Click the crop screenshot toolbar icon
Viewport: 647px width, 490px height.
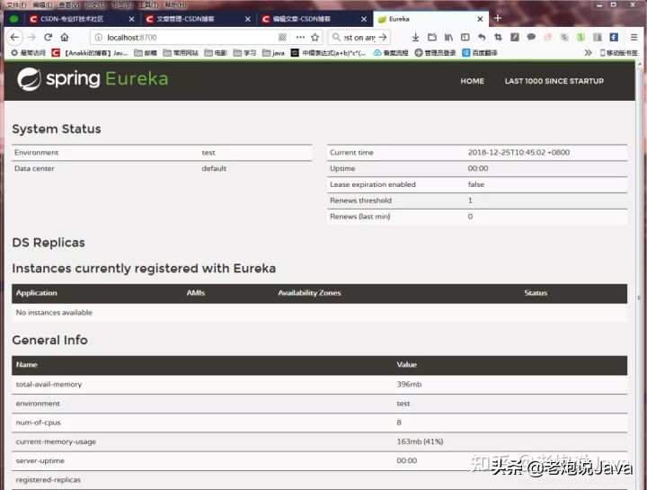(x=498, y=37)
